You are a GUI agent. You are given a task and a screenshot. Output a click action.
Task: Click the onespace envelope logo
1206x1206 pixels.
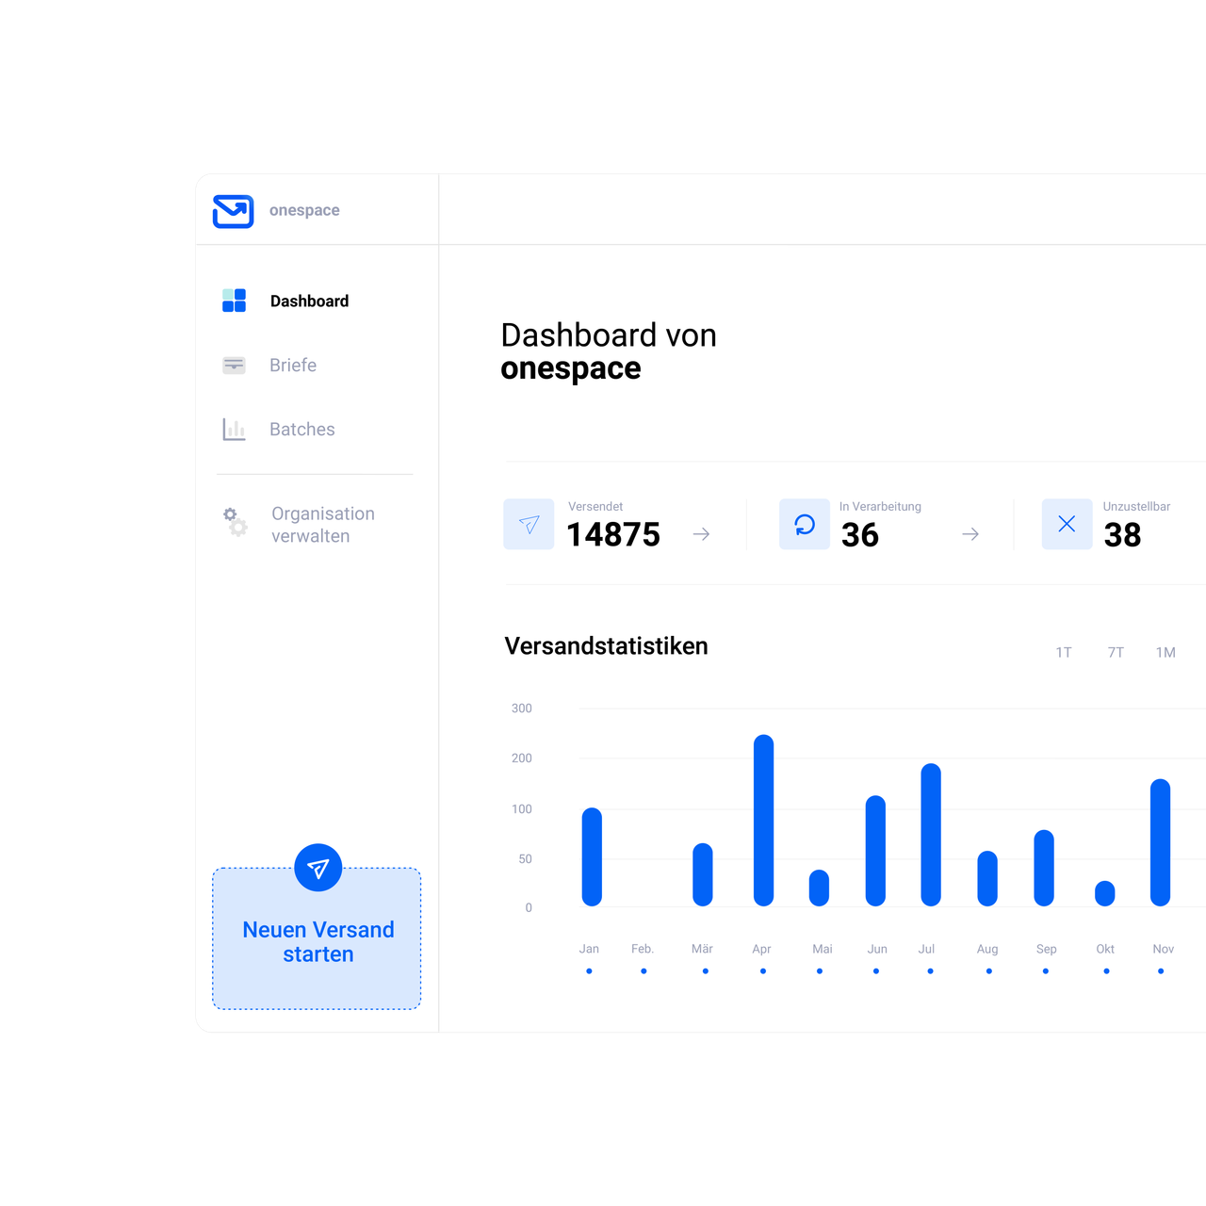point(233,211)
